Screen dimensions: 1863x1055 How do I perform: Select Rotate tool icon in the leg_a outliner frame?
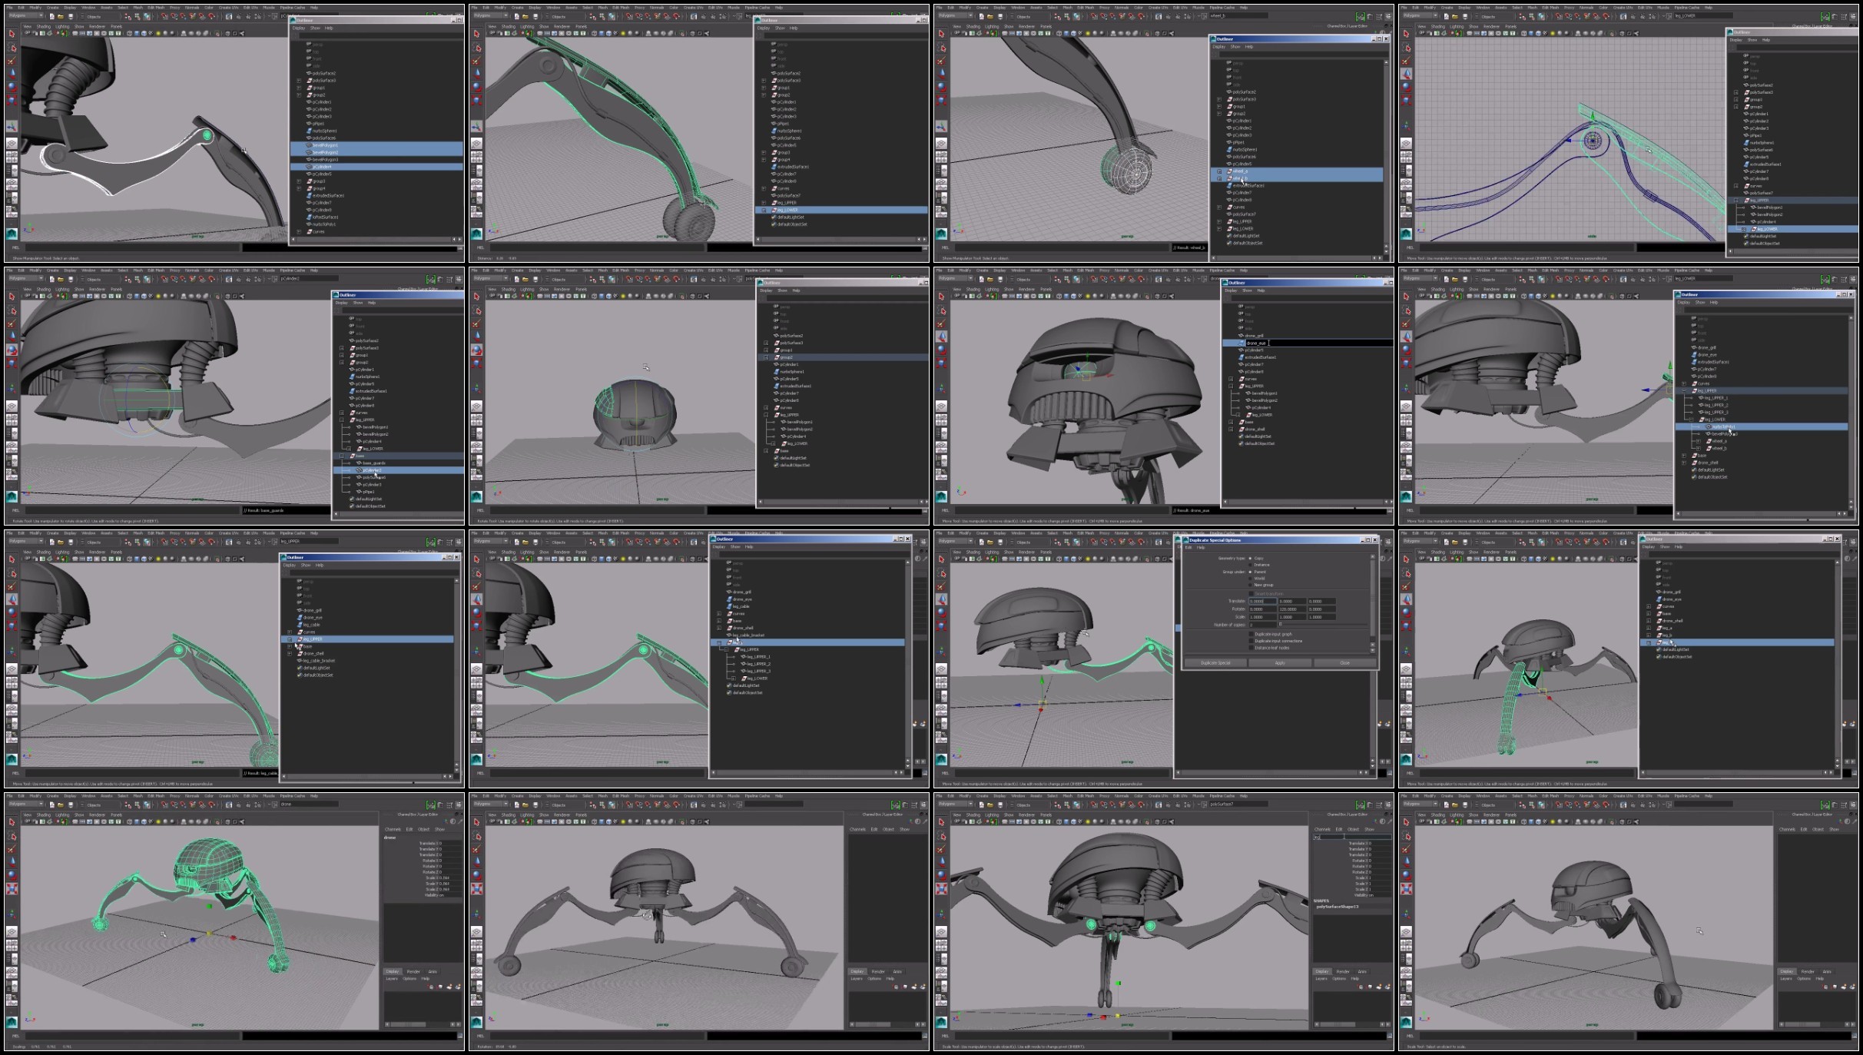tap(1406, 612)
